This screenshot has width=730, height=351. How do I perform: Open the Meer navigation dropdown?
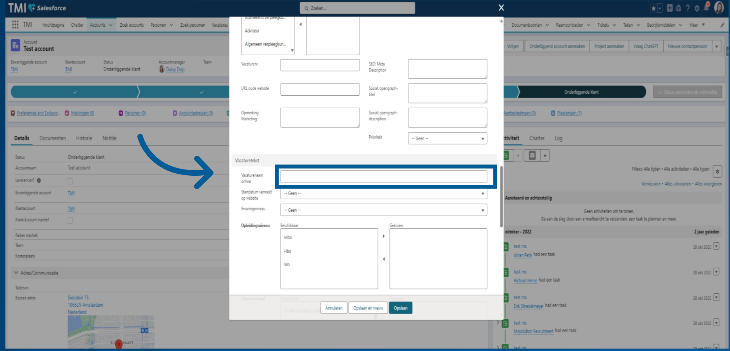click(x=697, y=25)
